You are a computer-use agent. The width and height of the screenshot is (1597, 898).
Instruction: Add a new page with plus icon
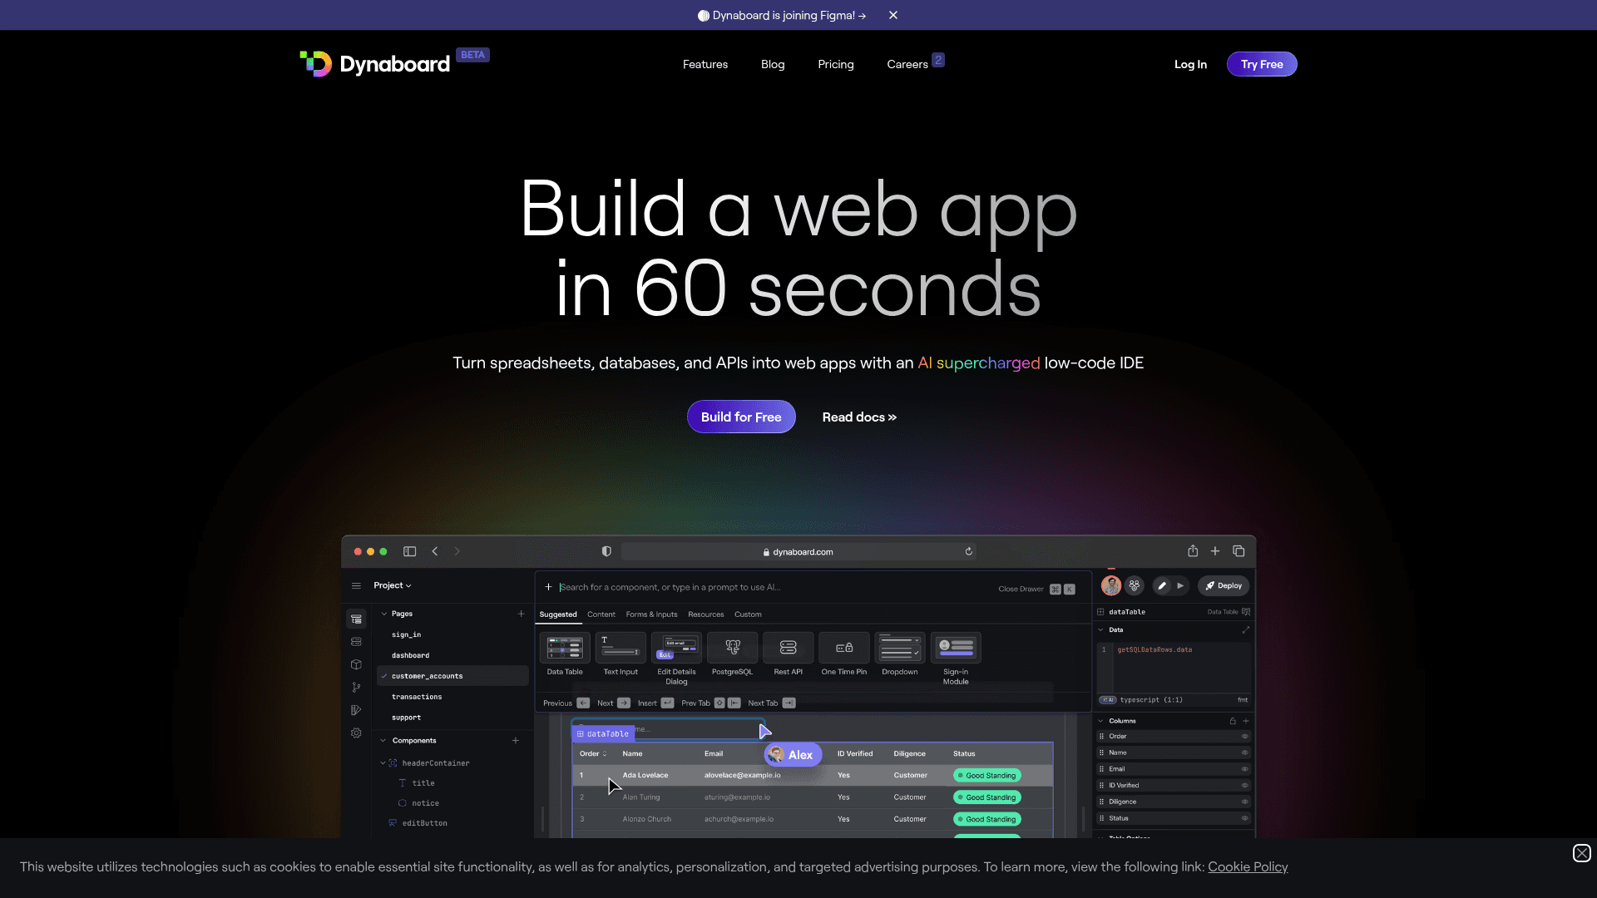point(522,614)
